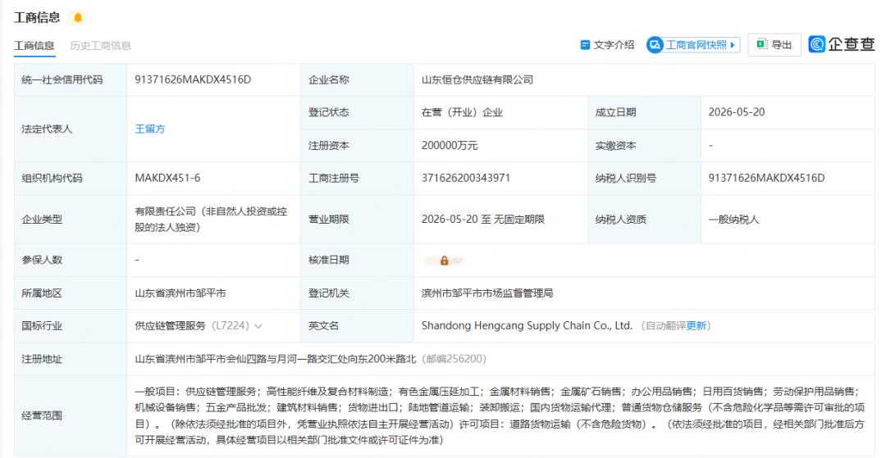Select the 一般纳税人 qualification value

point(734,220)
